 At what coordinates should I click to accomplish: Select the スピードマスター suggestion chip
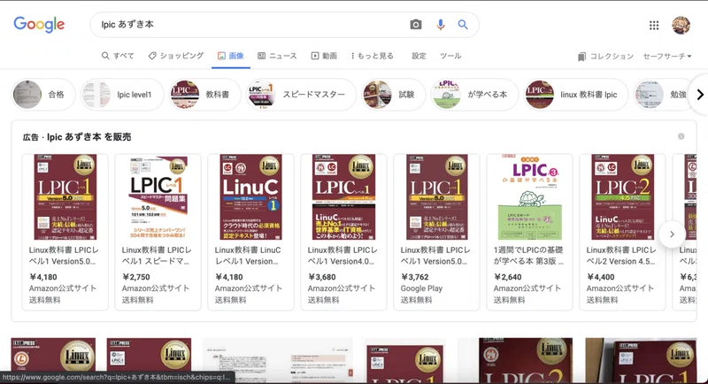[x=301, y=95]
